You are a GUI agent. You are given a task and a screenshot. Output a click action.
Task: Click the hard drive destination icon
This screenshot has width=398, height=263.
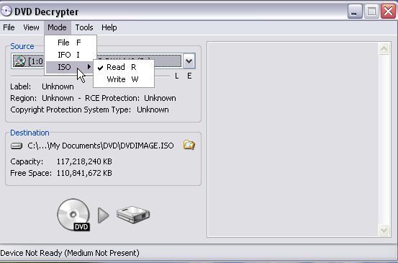[x=133, y=215]
